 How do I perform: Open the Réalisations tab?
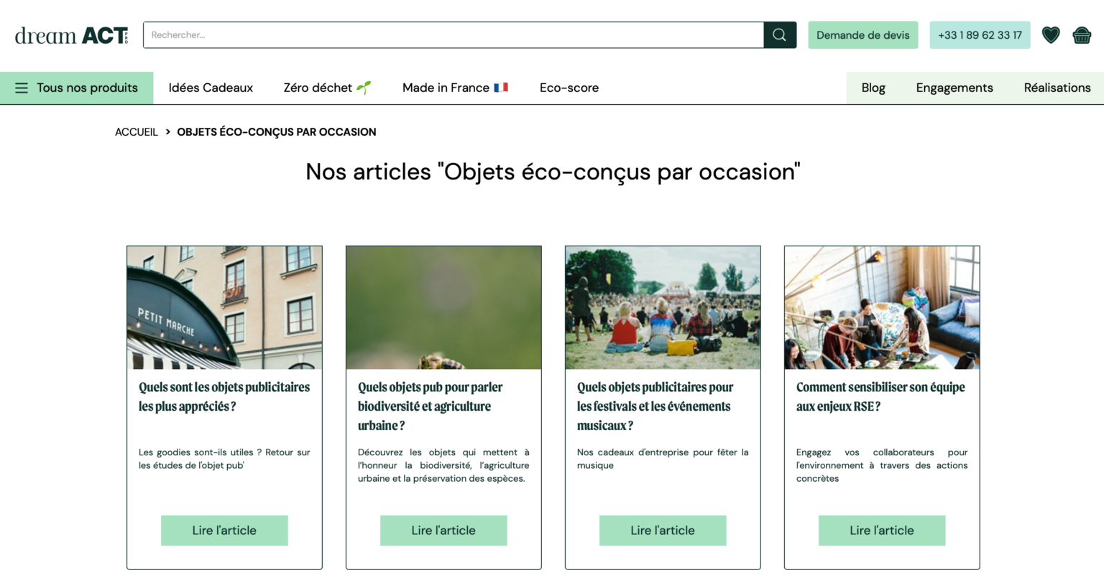coord(1057,88)
